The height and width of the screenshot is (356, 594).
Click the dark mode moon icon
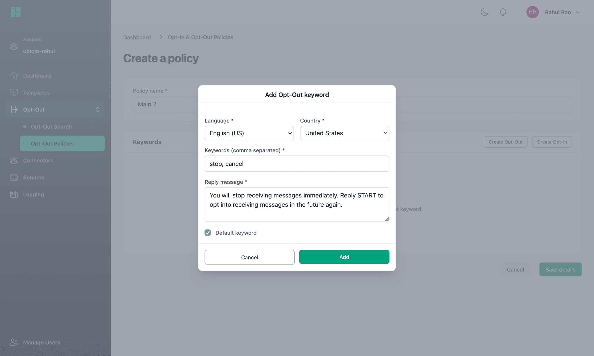(x=484, y=12)
